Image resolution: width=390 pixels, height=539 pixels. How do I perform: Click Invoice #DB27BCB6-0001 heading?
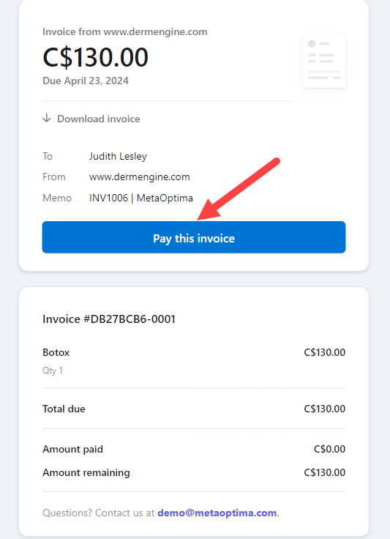click(x=109, y=319)
